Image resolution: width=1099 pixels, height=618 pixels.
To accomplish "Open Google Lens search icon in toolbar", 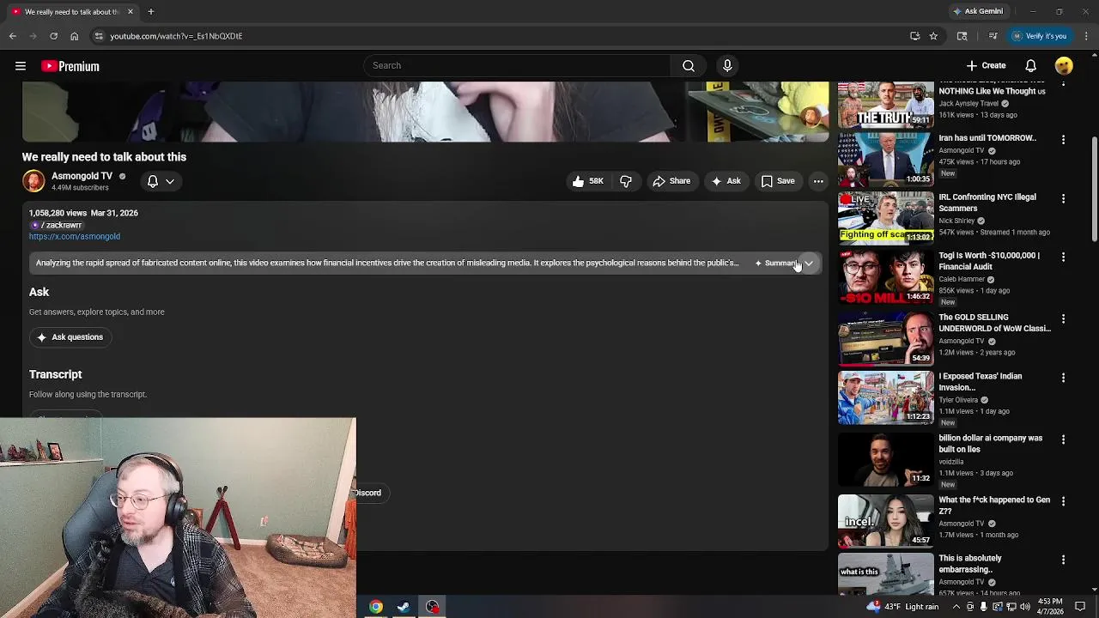I will (962, 36).
